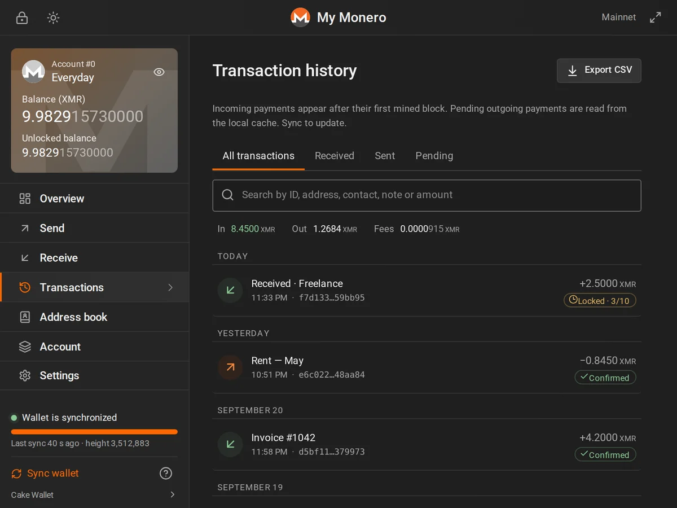Viewport: 677px width, 508px height.
Task: Switch to the Pending tab
Action: point(434,156)
